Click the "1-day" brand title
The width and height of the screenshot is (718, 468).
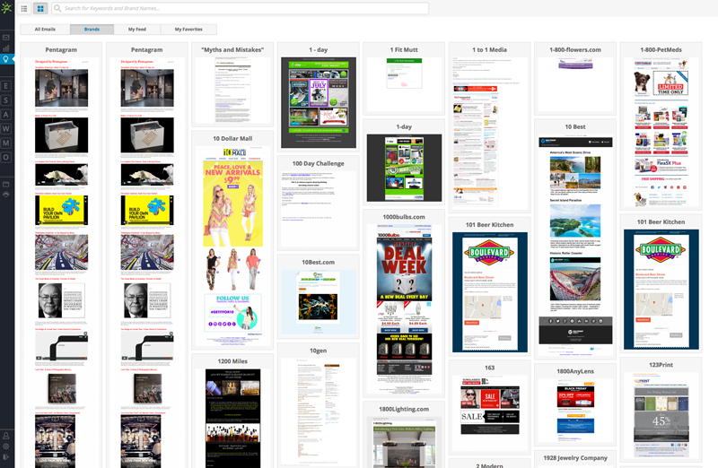pyautogui.click(x=404, y=126)
